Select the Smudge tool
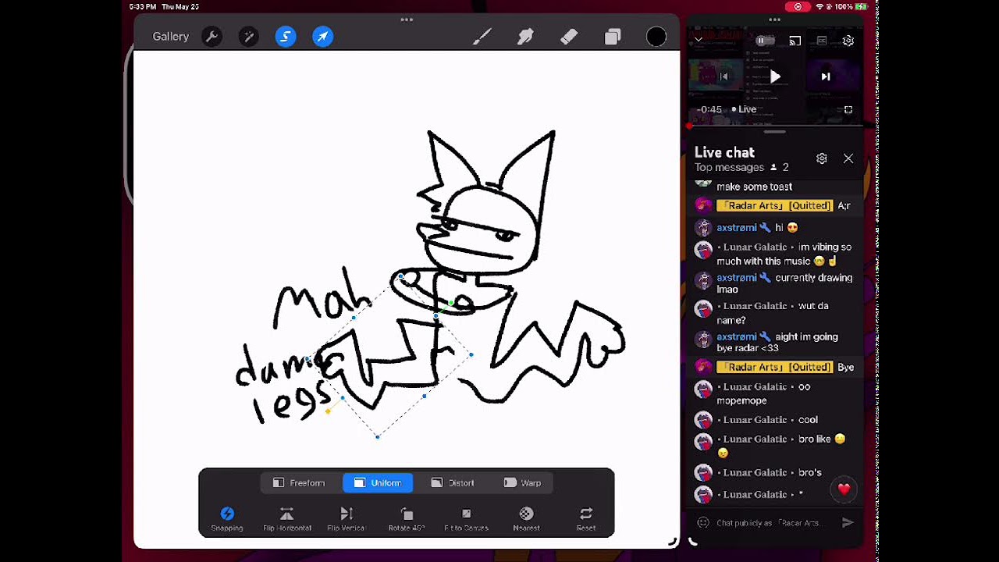Viewport: 999px width, 562px height. click(525, 37)
